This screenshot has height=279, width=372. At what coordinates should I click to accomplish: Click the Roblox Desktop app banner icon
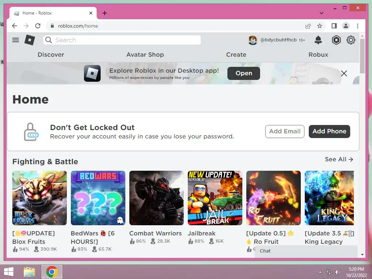92,73
